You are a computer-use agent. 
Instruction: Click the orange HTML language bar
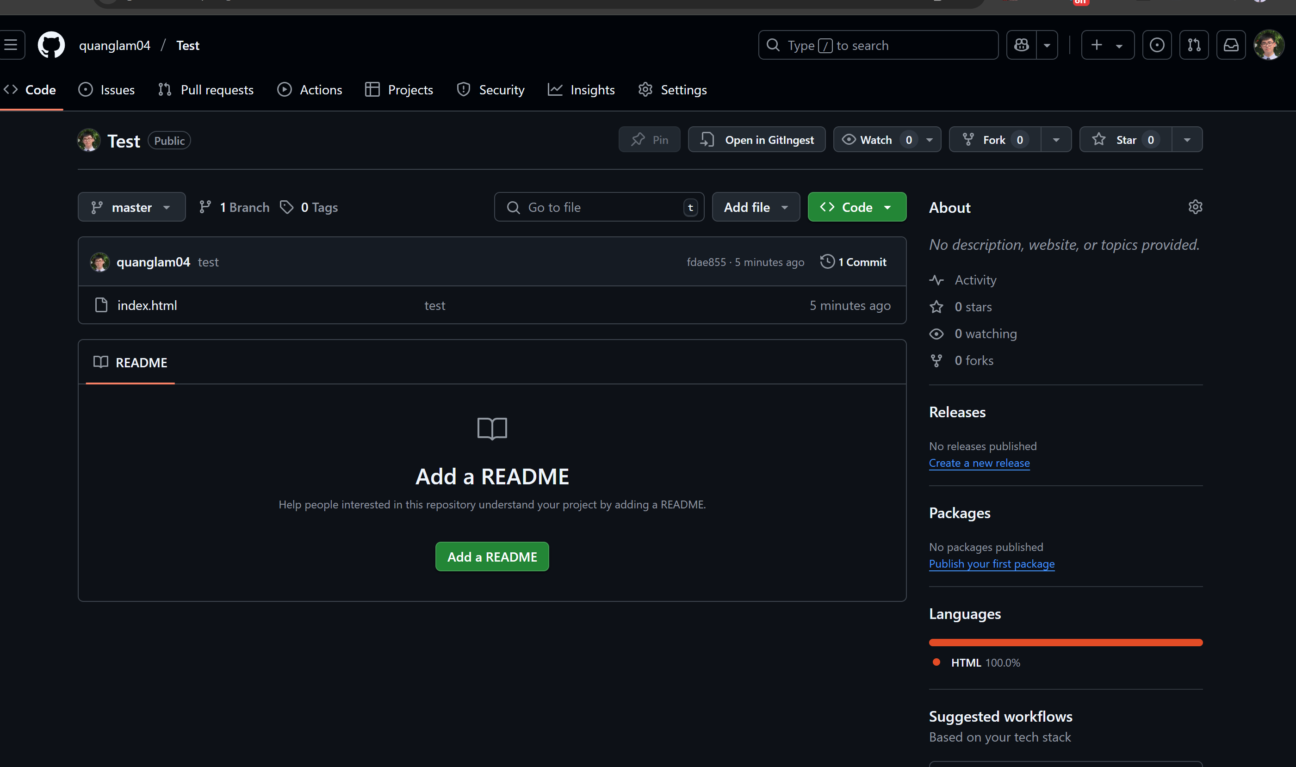pos(1066,643)
